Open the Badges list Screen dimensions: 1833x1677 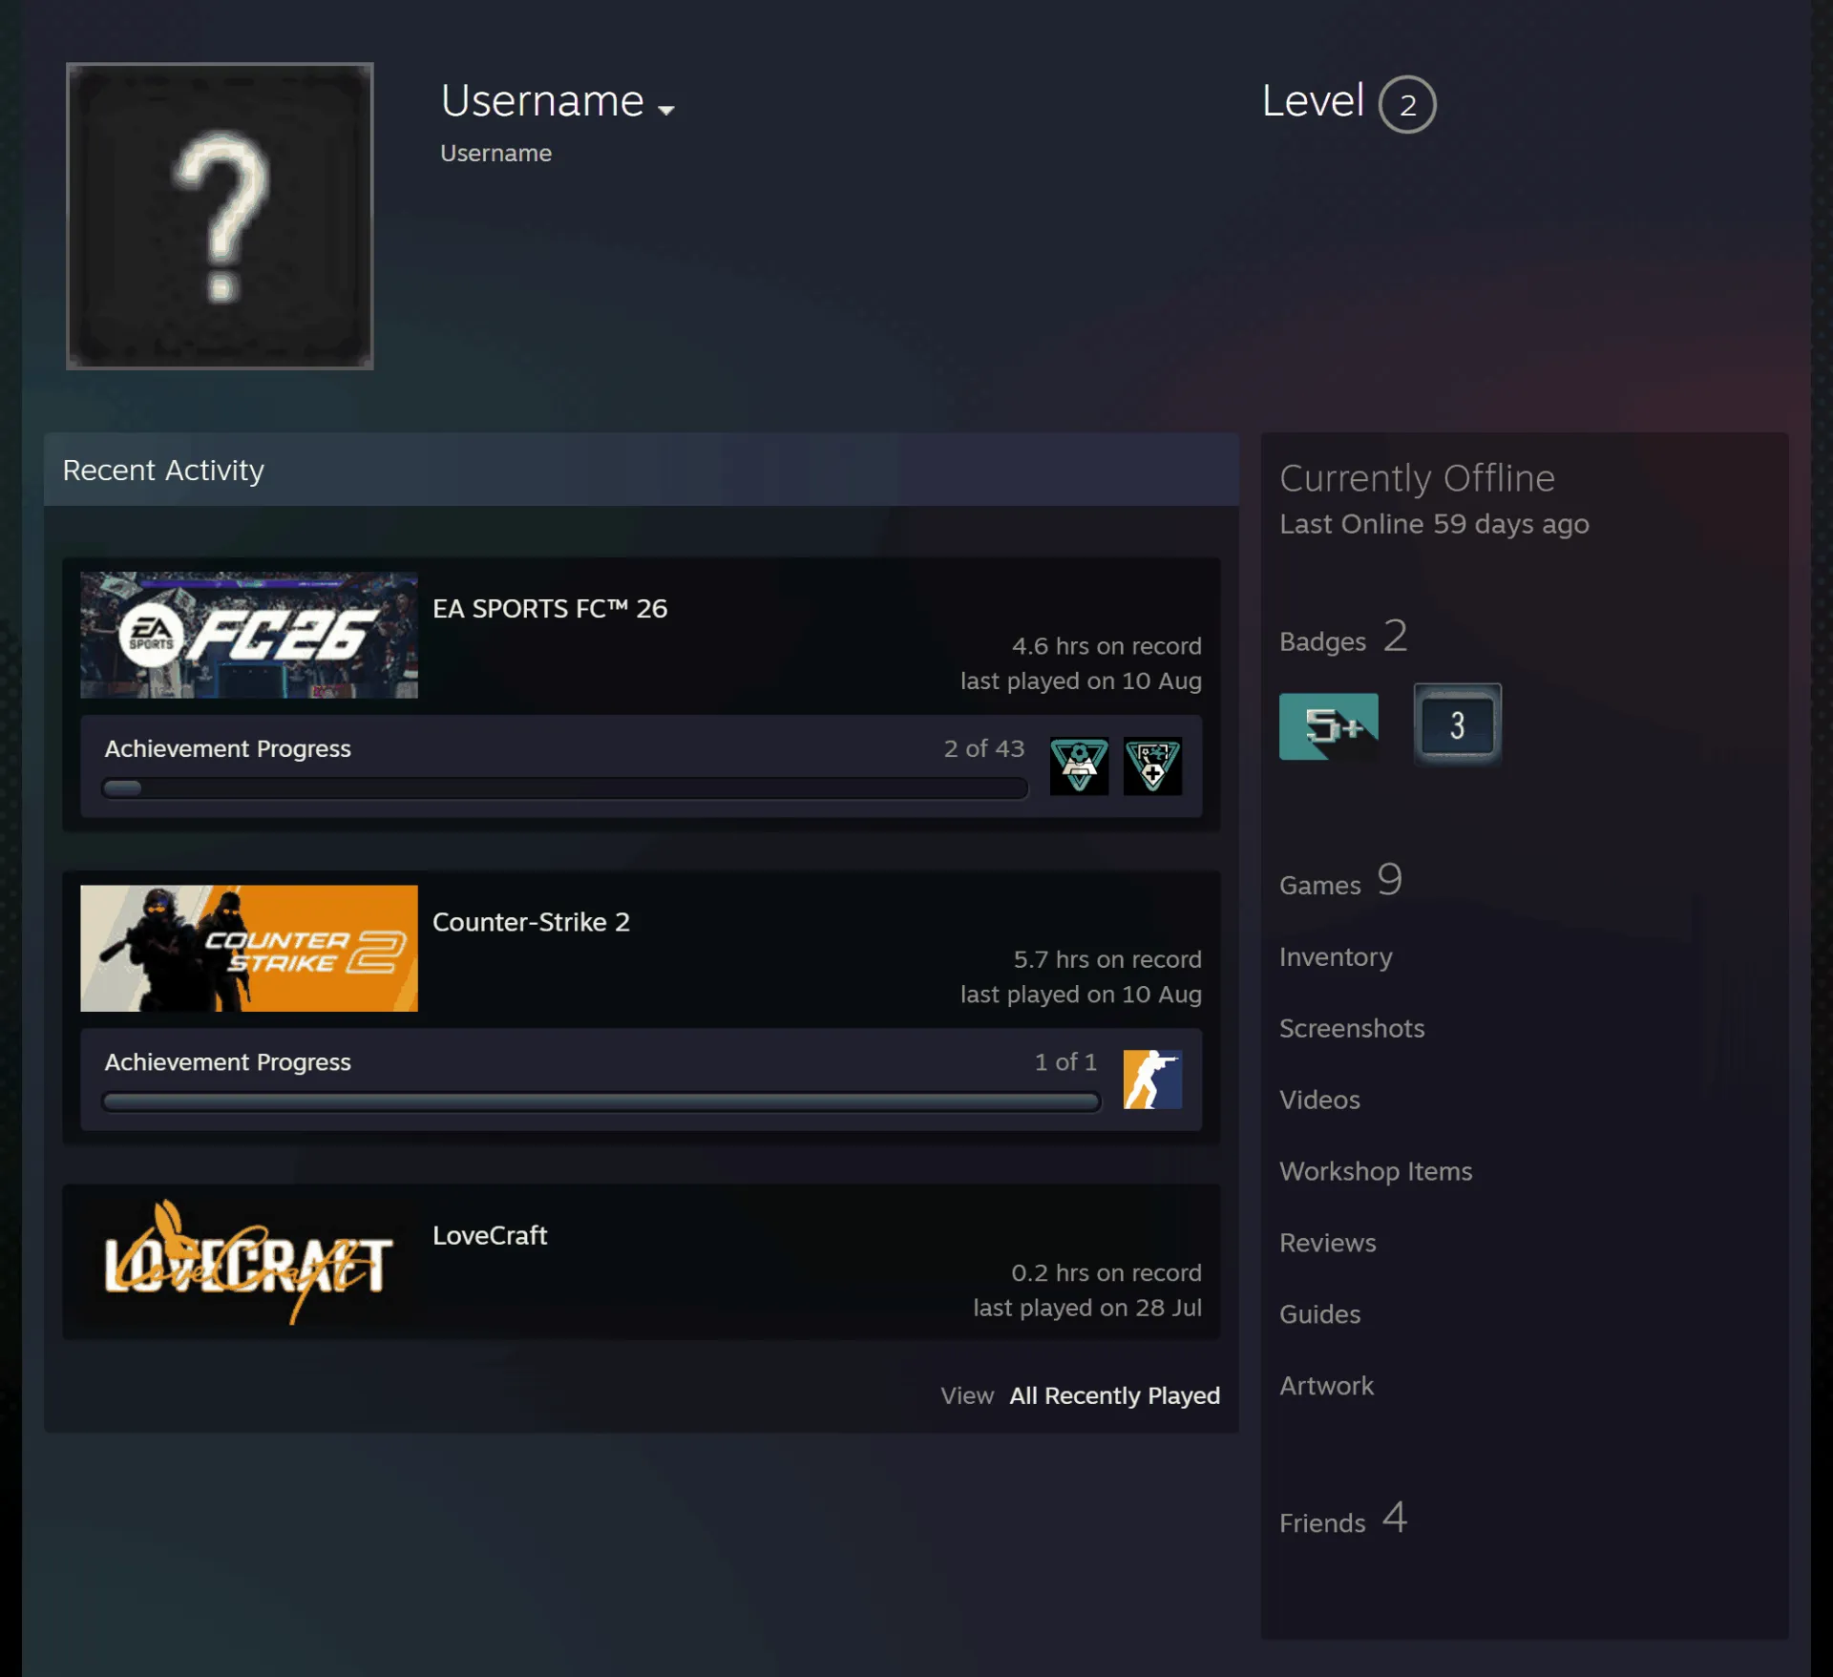(1342, 638)
